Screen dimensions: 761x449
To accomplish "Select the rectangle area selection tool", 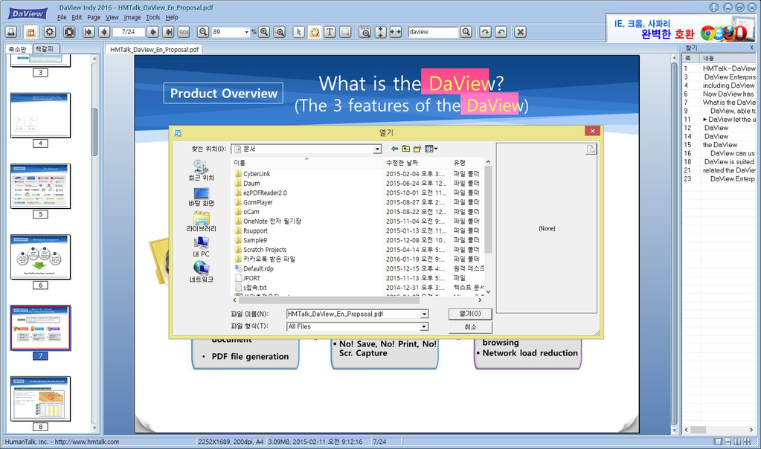I will tap(345, 32).
